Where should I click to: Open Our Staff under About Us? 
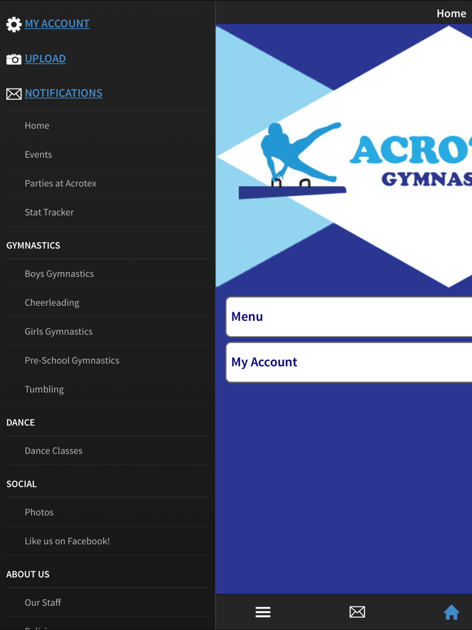[x=108, y=602]
